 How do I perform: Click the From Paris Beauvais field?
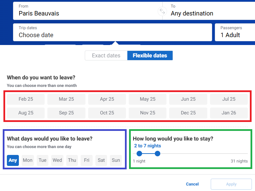[x=86, y=10]
